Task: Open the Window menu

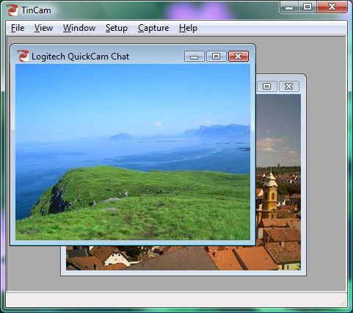Action: click(79, 28)
